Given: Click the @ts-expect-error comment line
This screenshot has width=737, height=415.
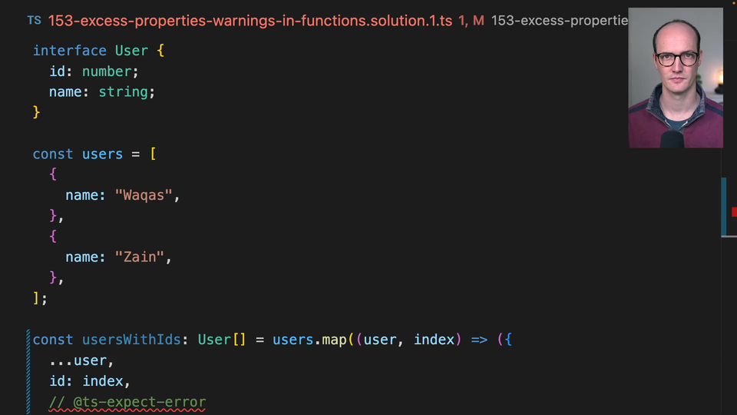Looking at the screenshot, I should pyautogui.click(x=127, y=402).
